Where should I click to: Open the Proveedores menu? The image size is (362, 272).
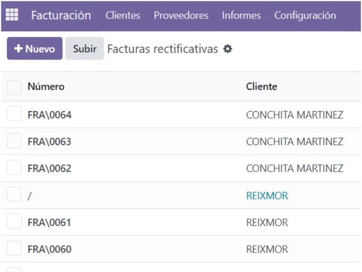[181, 15]
